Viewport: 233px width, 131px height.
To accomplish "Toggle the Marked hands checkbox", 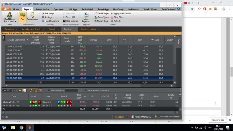I will tap(49, 90).
